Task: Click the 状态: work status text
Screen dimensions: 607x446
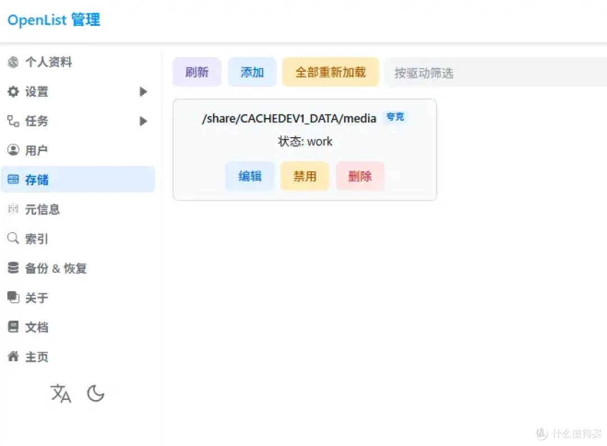Action: coord(305,141)
